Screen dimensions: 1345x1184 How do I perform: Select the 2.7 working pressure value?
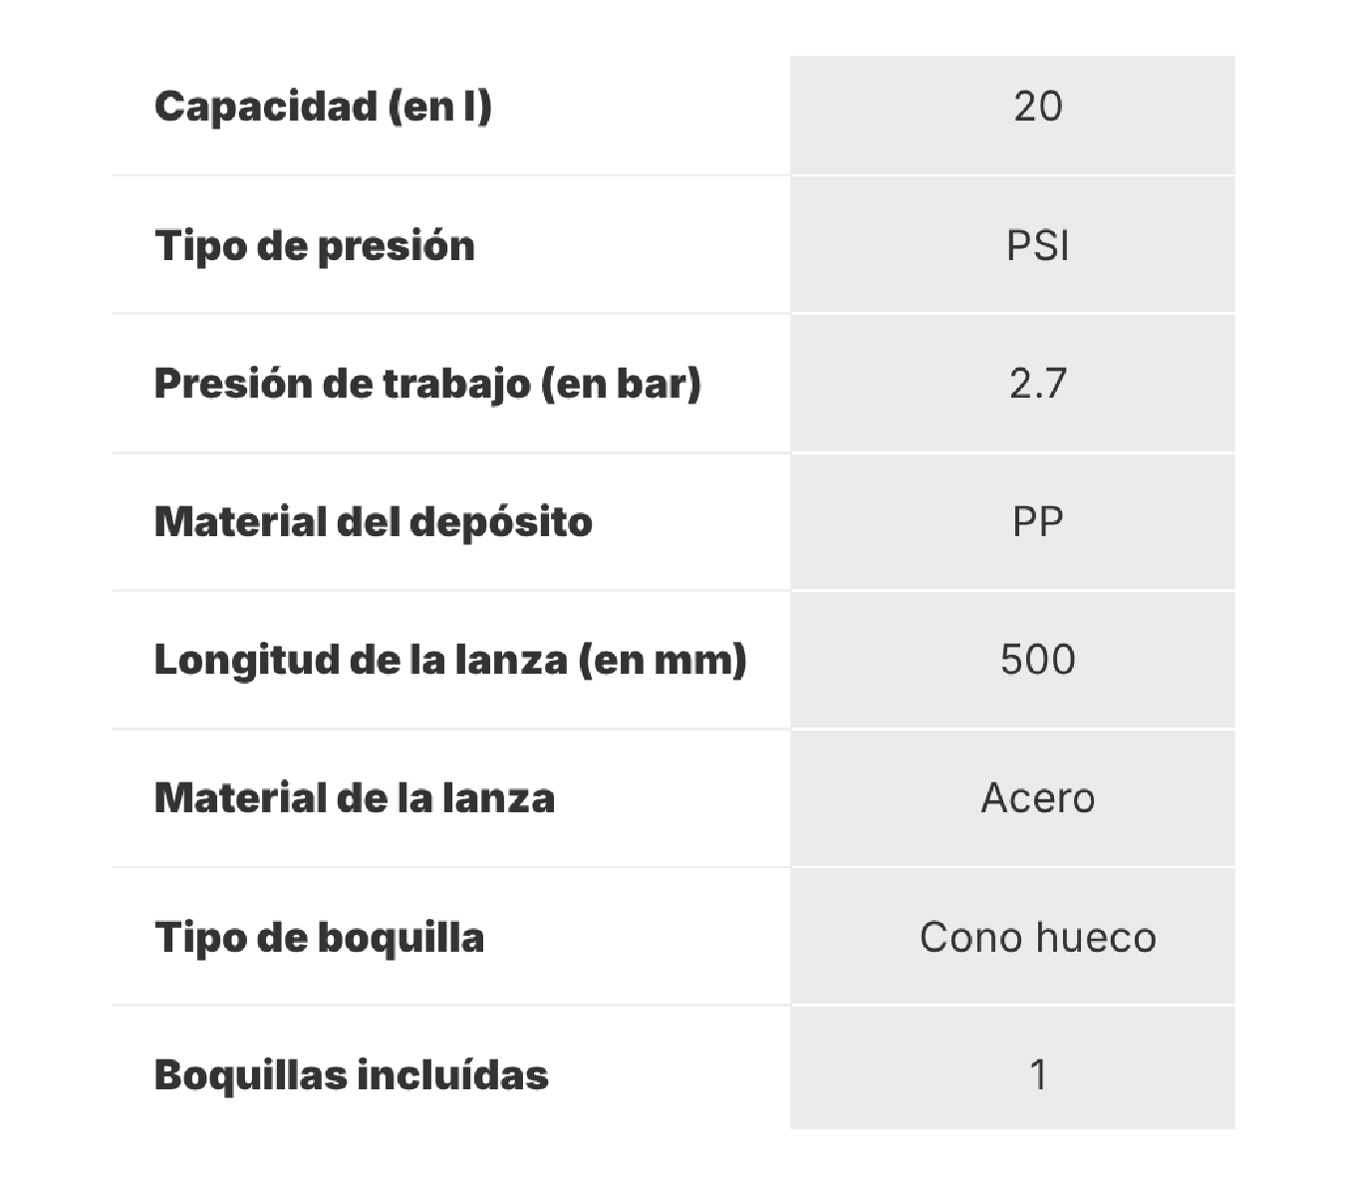point(1037,384)
